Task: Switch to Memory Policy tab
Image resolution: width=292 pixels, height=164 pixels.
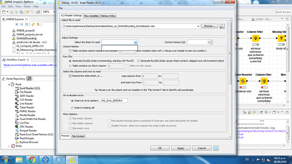Action: tap(108, 16)
